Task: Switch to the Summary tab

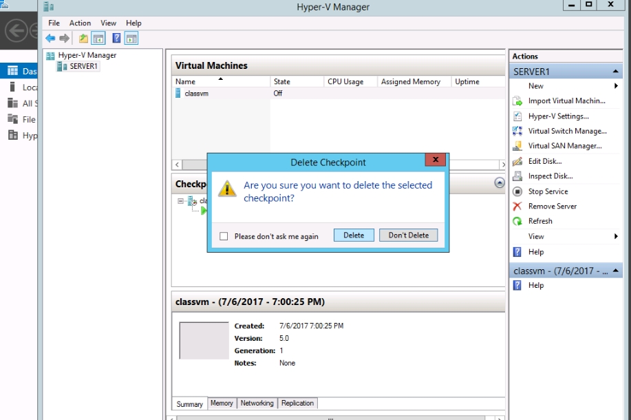Action: pyautogui.click(x=189, y=404)
